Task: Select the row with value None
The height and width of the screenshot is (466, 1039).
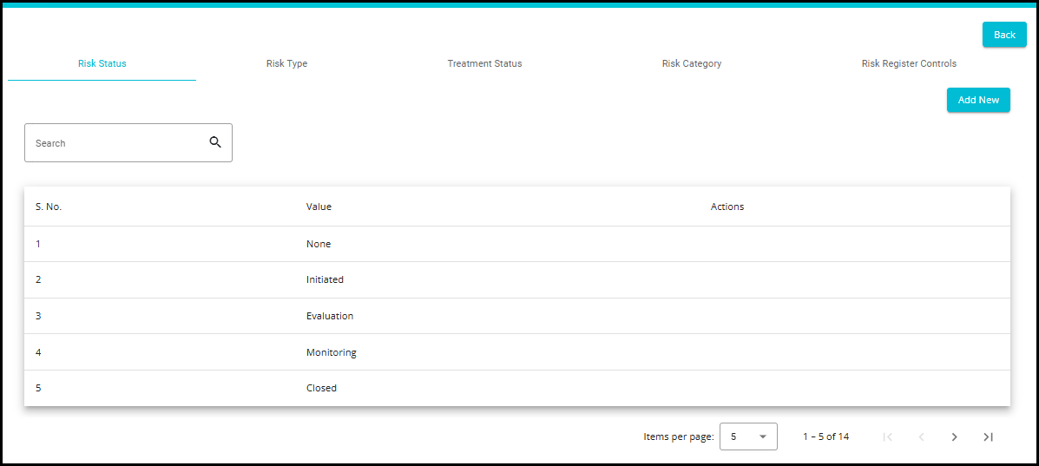Action: (319, 244)
